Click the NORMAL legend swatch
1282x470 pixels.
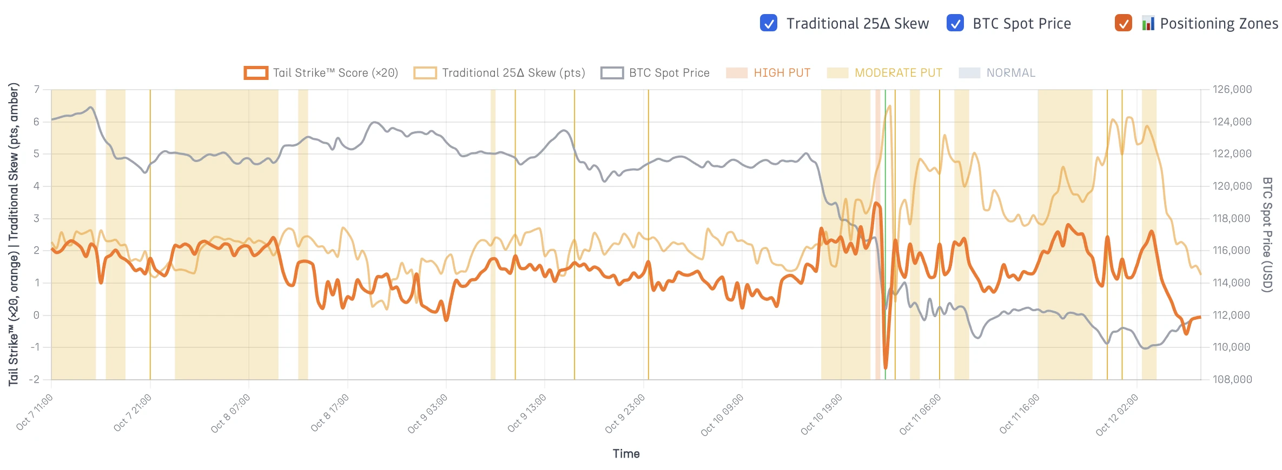coord(969,73)
